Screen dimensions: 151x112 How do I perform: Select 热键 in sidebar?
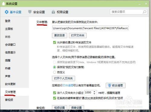(8, 68)
